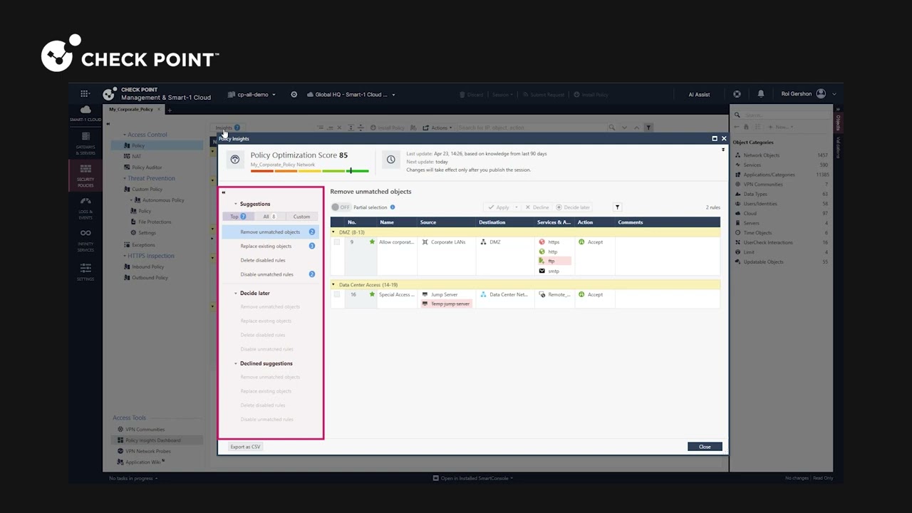Click the filter icon by the policy search

648,128
